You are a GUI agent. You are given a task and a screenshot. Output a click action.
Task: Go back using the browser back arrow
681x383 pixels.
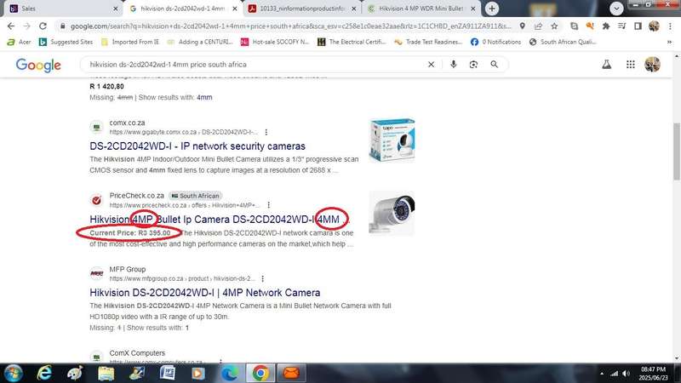[x=11, y=26]
